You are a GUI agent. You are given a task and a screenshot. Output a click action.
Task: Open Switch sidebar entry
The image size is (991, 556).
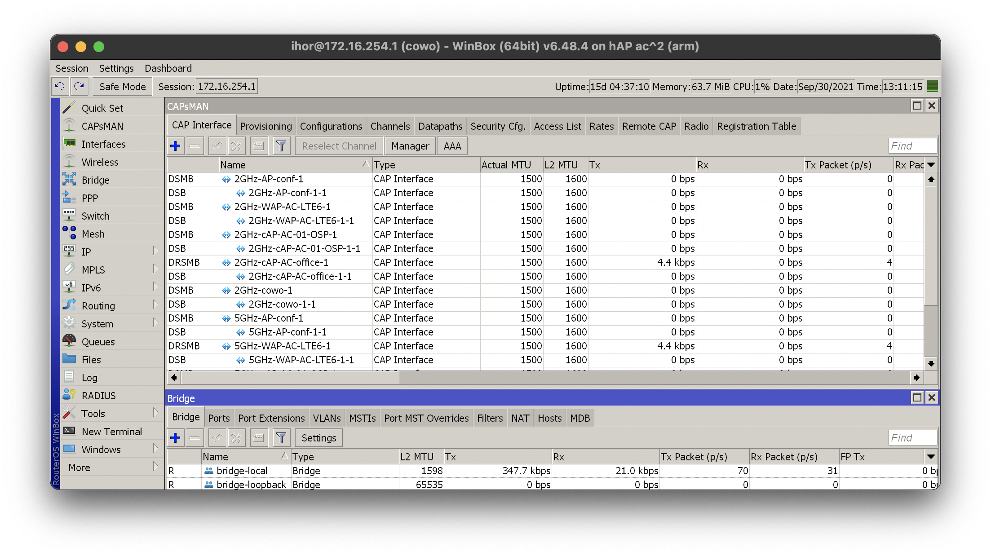pyautogui.click(x=112, y=216)
